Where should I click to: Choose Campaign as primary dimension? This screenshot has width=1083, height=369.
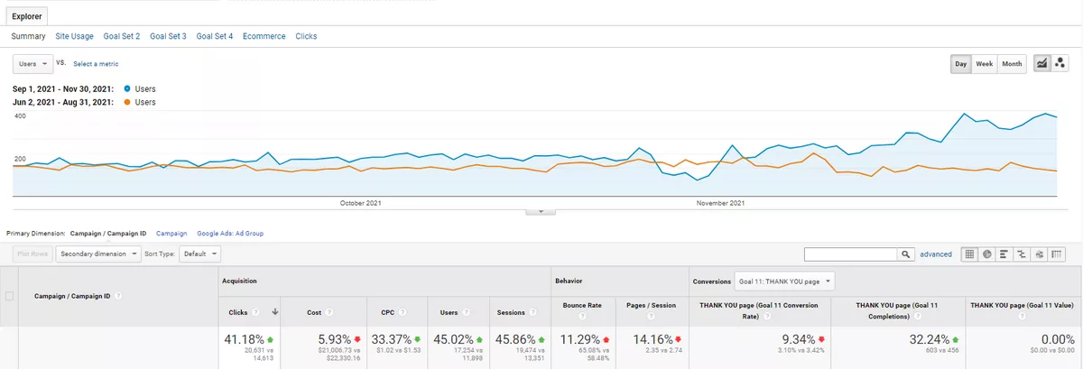coord(171,234)
